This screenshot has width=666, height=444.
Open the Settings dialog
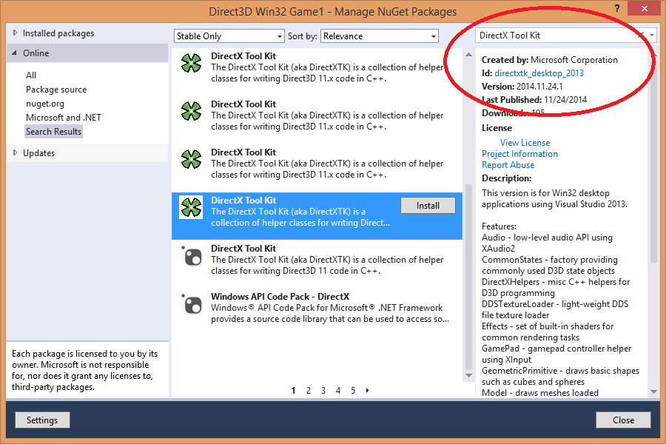[x=42, y=420]
